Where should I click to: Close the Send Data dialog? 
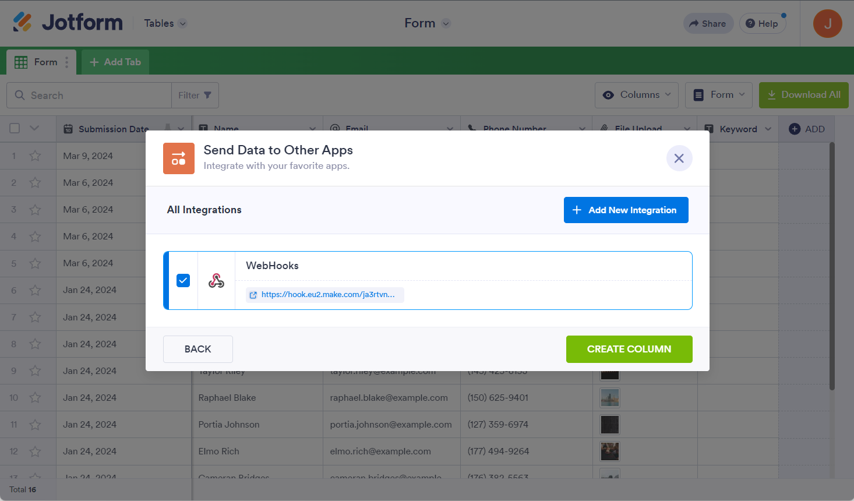pos(679,158)
